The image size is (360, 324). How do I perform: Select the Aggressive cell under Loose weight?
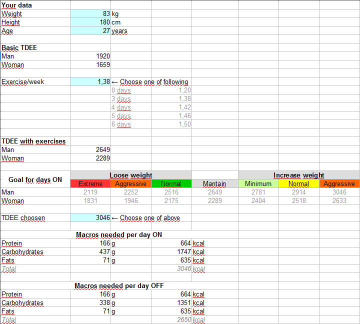pyautogui.click(x=131, y=184)
